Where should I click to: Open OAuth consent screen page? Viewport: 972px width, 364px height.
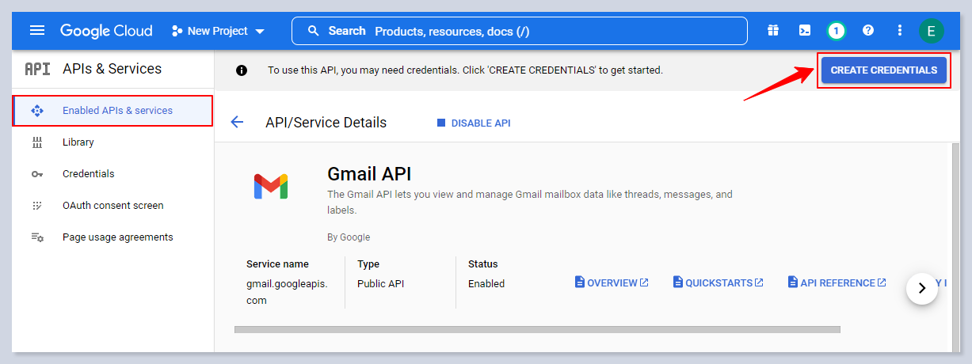tap(113, 206)
